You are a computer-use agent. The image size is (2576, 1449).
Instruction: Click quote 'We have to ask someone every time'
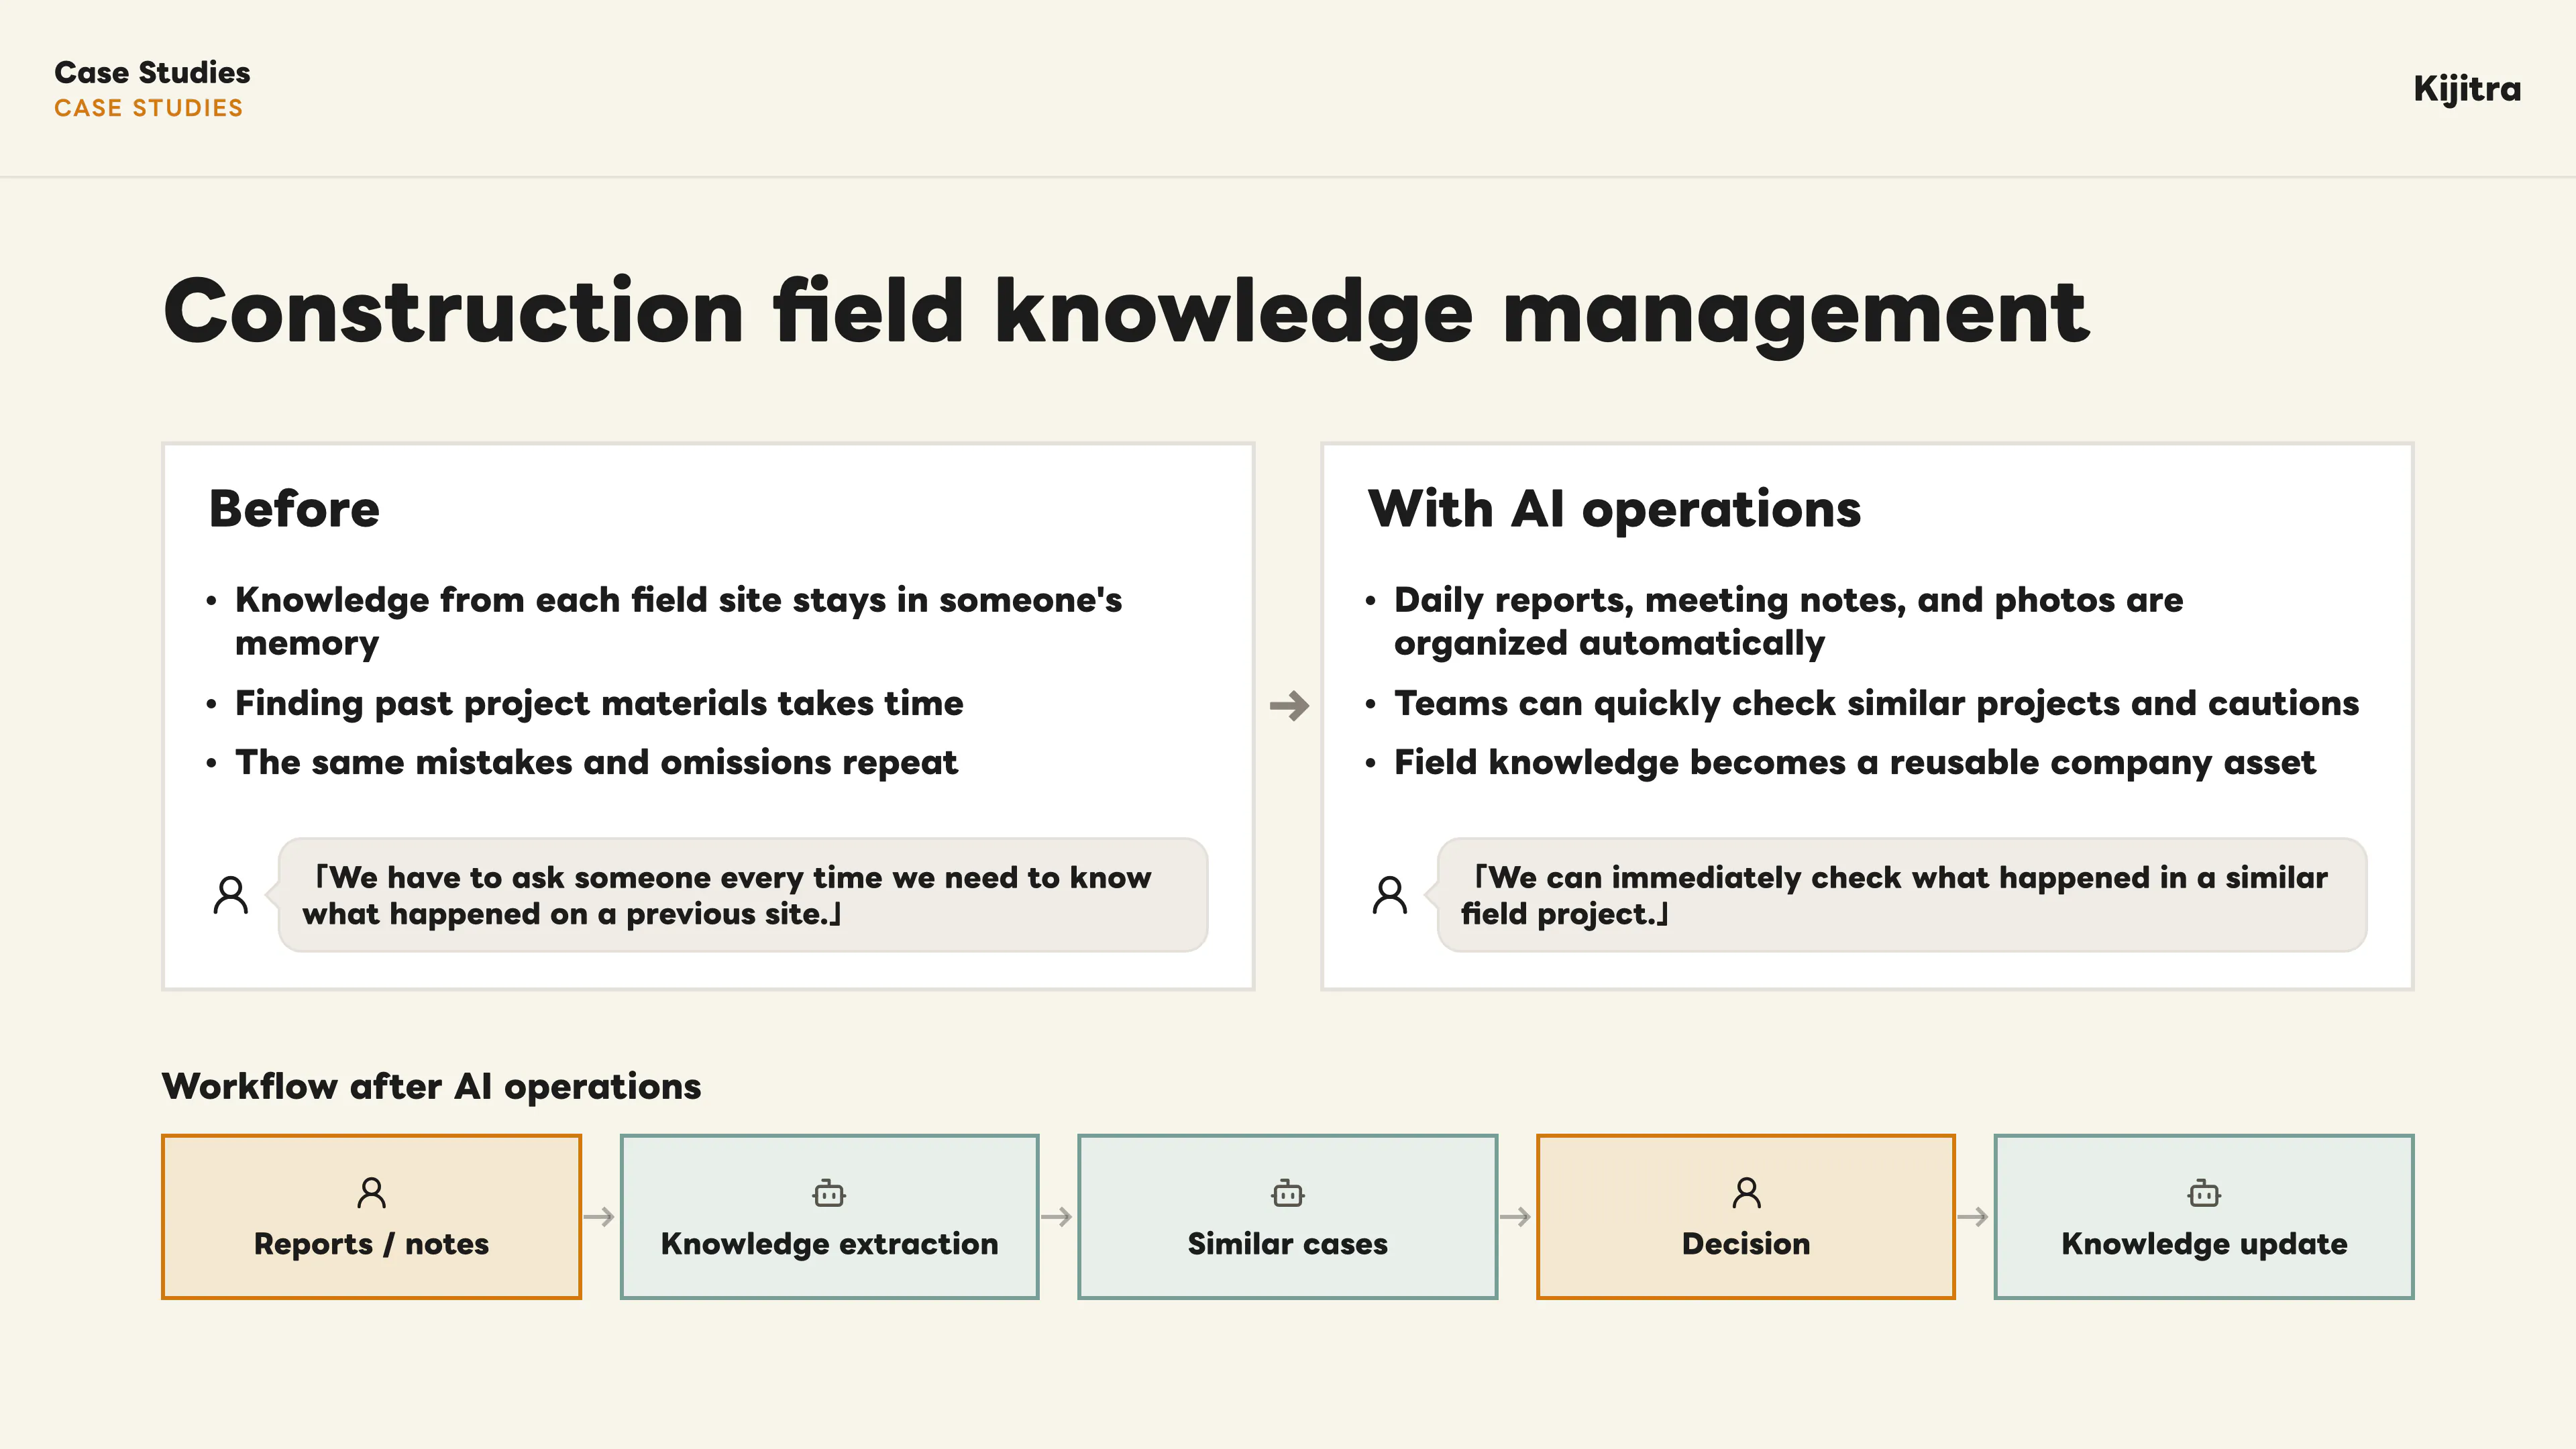pyautogui.click(x=727, y=895)
